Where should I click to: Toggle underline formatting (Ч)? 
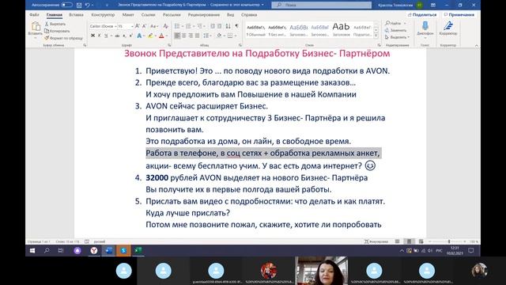[x=106, y=36]
